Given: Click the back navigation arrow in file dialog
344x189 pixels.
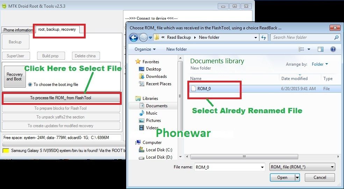Looking at the screenshot, I should coord(134,37).
